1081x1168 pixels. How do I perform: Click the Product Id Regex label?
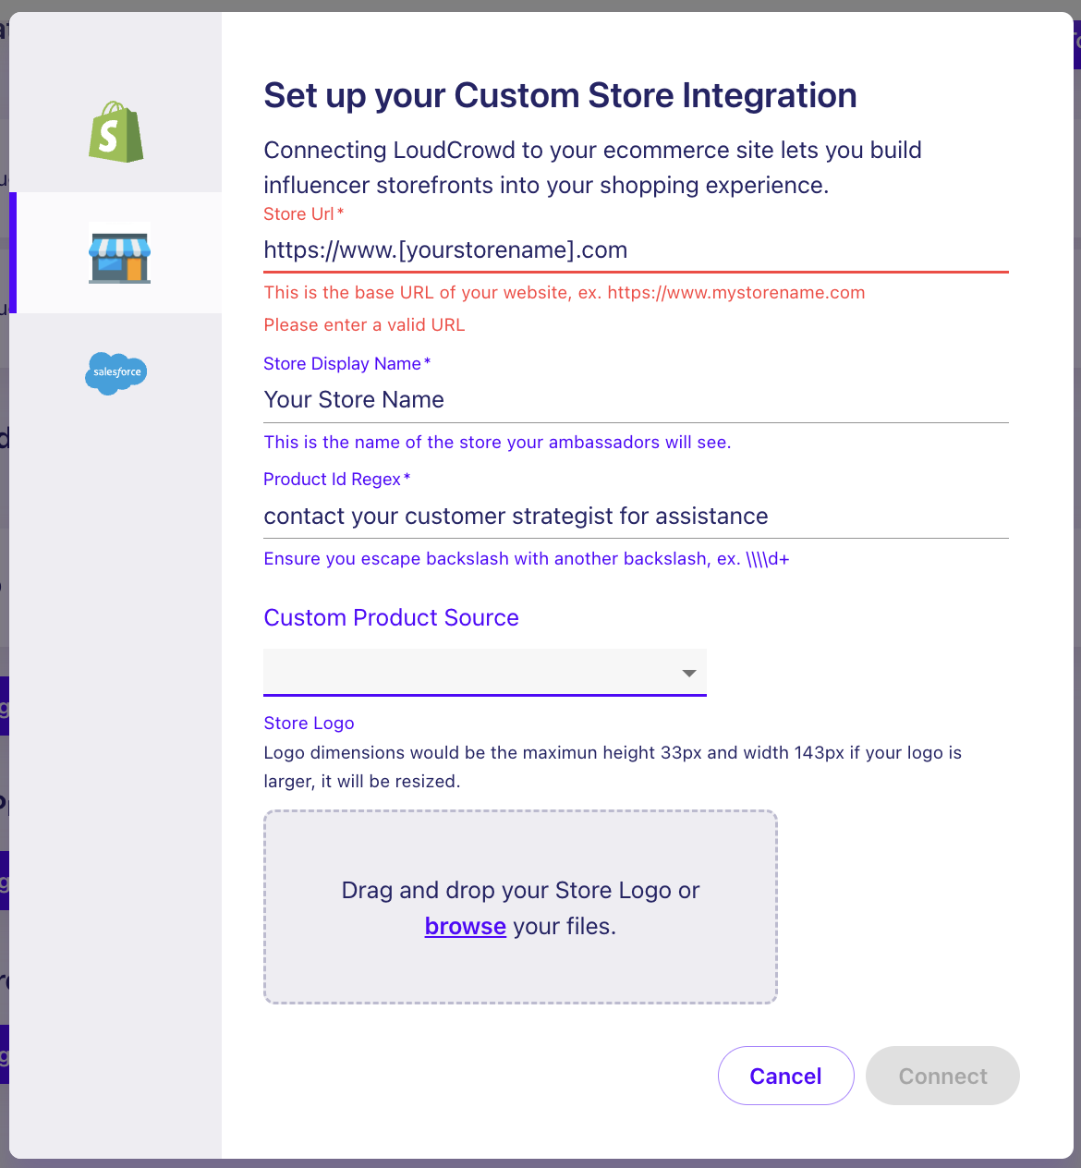337,479
